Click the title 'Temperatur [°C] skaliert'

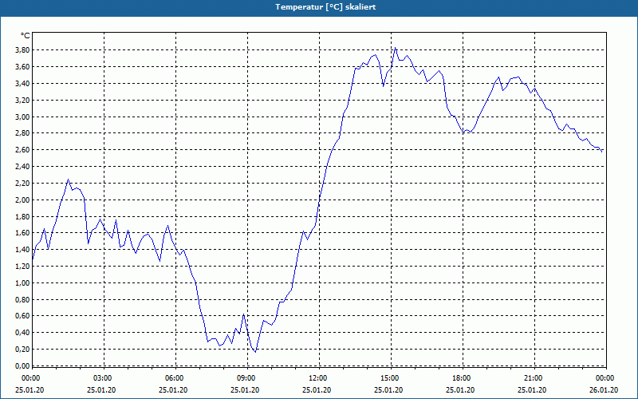pyautogui.click(x=325, y=7)
